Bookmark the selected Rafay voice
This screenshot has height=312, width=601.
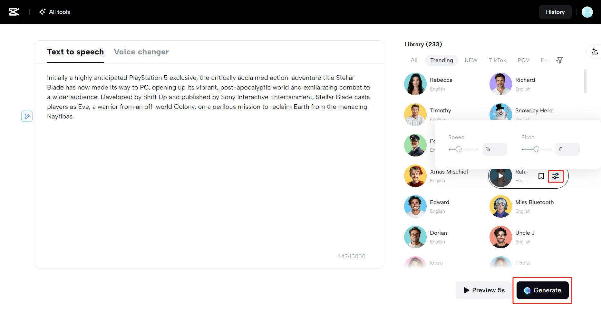click(x=541, y=176)
